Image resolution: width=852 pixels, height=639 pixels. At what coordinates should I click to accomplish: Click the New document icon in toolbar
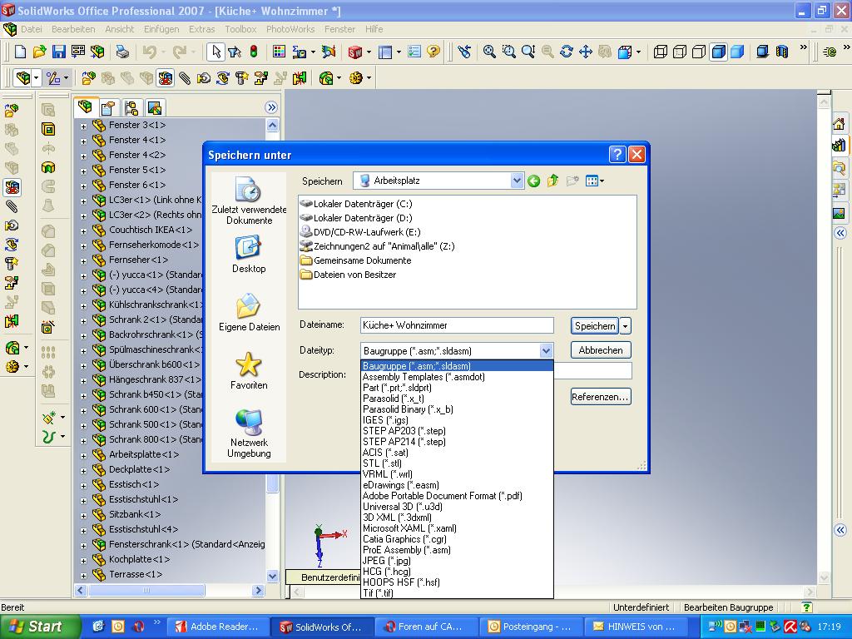(x=20, y=52)
